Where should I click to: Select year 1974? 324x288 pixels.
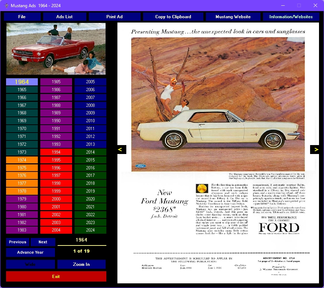(x=22, y=160)
